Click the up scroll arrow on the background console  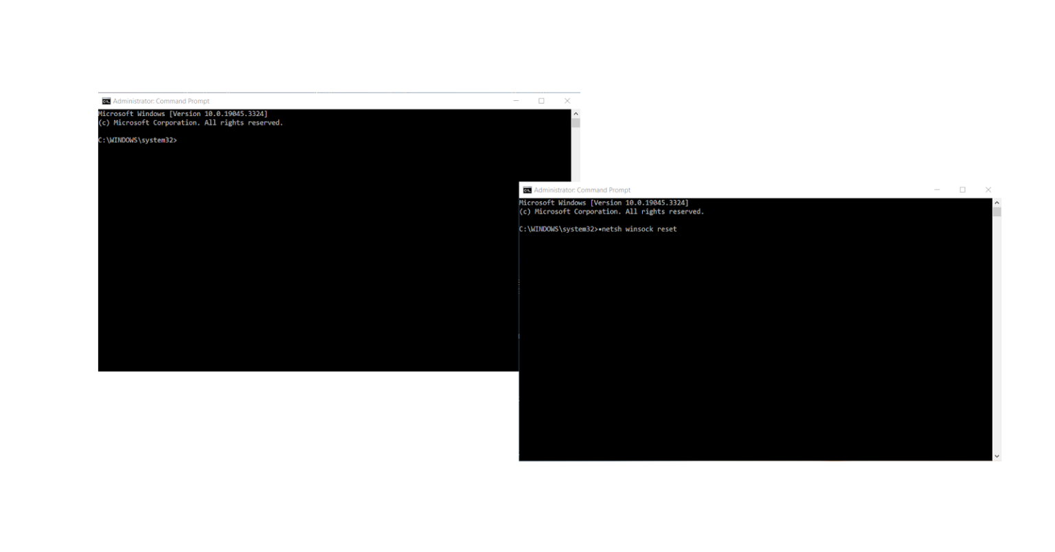point(575,113)
